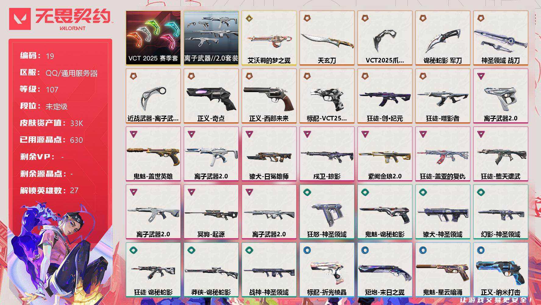Open the 离子武器//2.0套装 bundle thumbnail
Viewport: 541px width, 305px height.
coord(211,38)
